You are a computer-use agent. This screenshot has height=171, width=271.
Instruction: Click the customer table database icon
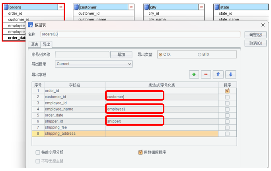click(x=76, y=7)
